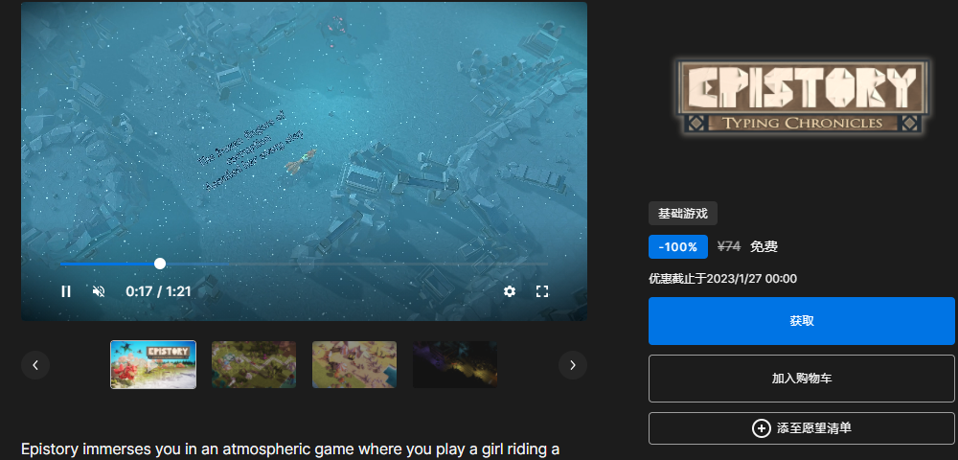Click the -100% discount badge
Image resolution: width=958 pixels, height=460 pixels.
(678, 246)
